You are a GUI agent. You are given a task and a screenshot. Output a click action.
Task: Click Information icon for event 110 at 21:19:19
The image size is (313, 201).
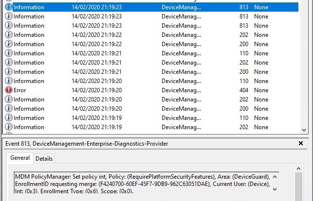9,118
